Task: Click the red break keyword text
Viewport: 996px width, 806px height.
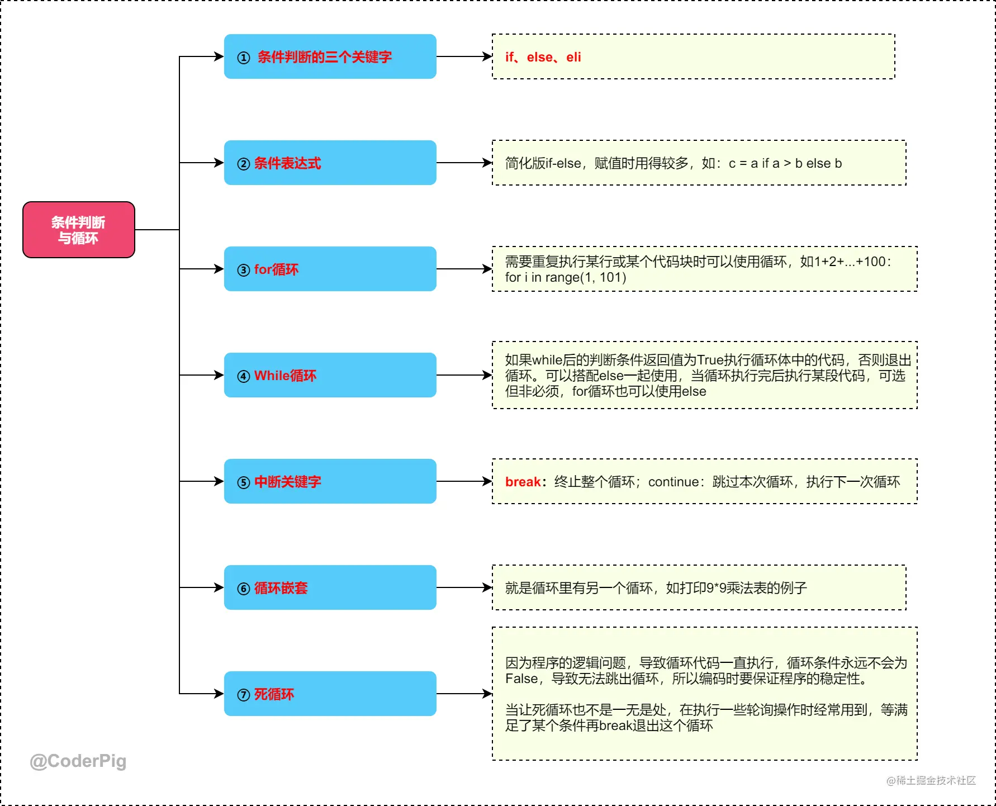Action: pos(523,482)
